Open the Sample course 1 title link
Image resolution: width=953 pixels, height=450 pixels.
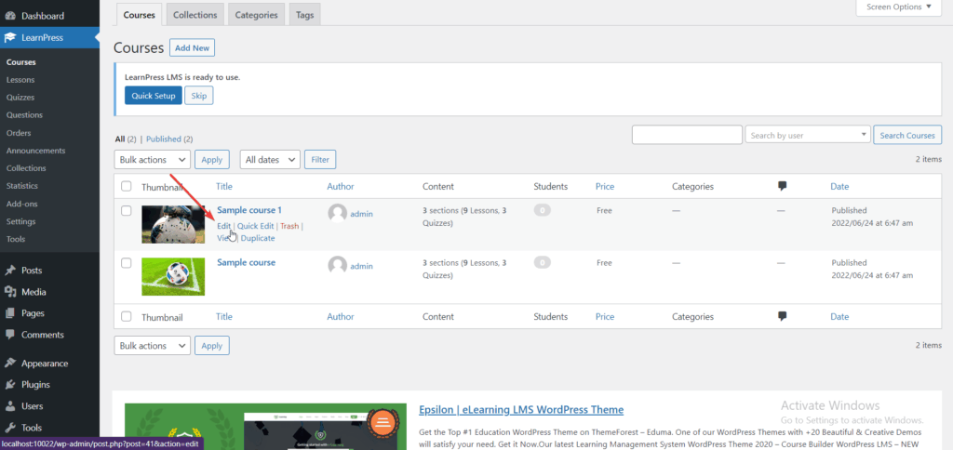(x=249, y=210)
